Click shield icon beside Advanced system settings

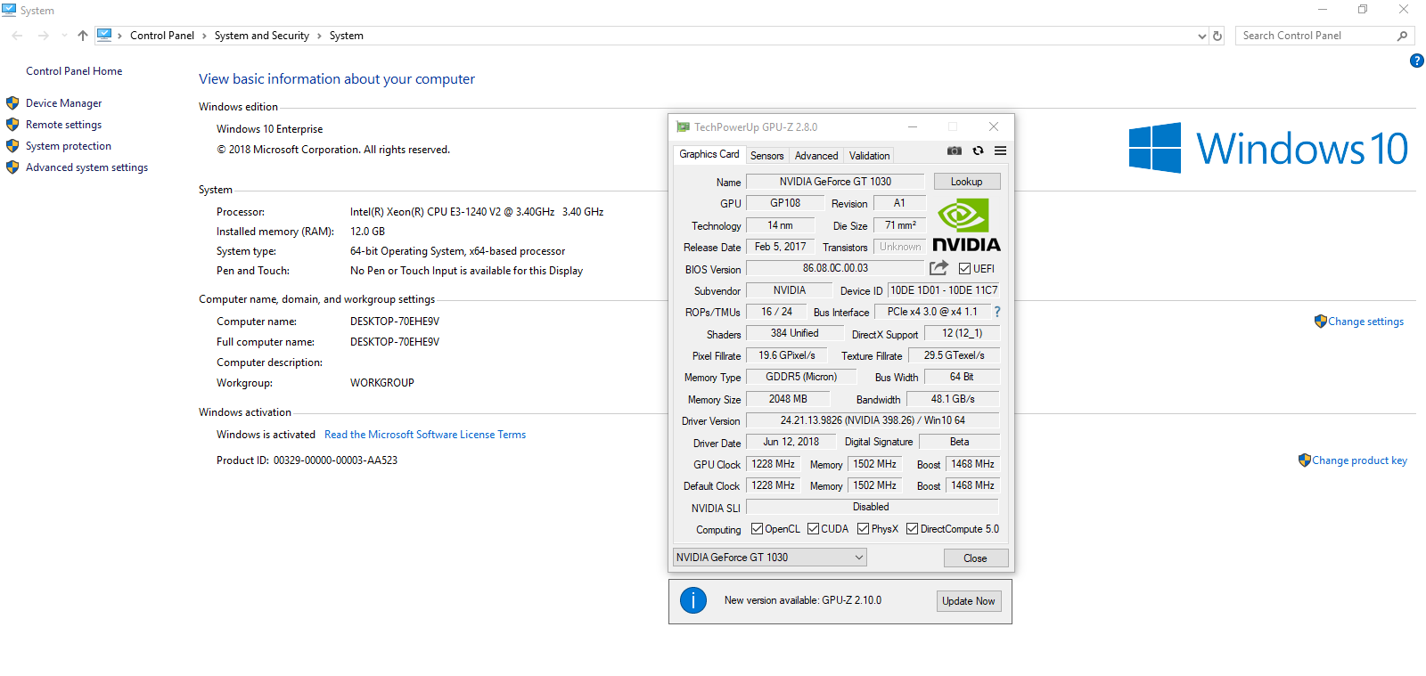[12, 167]
